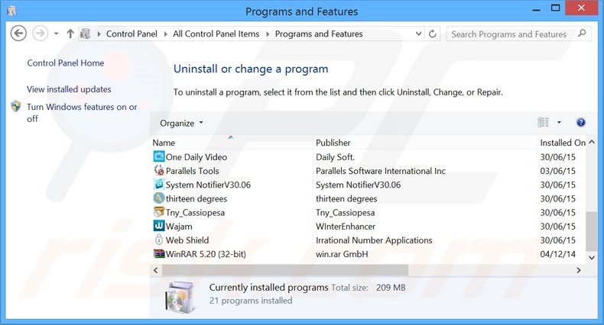The width and height of the screenshot is (604, 325).
Task: Click vertical scrollbar up arrow
Action: (592, 142)
